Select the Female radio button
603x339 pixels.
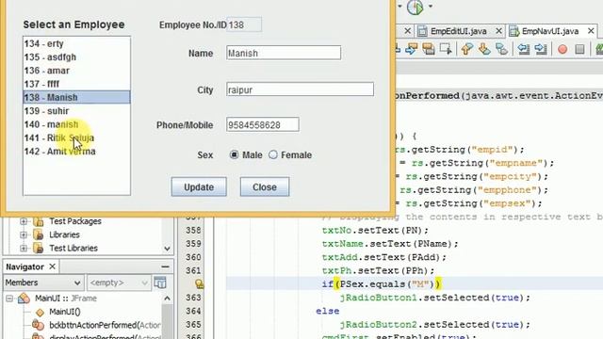273,154
